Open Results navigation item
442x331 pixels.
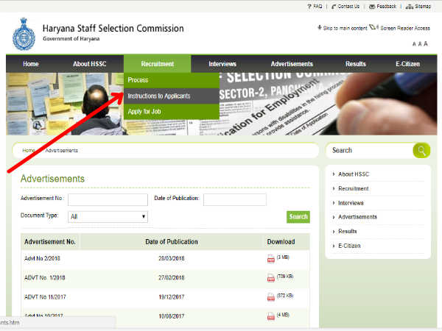click(x=356, y=64)
